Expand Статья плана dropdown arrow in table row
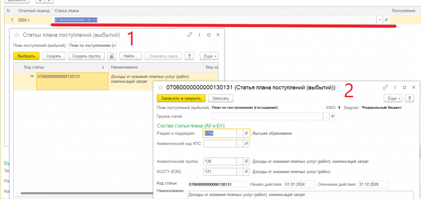 click(379, 20)
